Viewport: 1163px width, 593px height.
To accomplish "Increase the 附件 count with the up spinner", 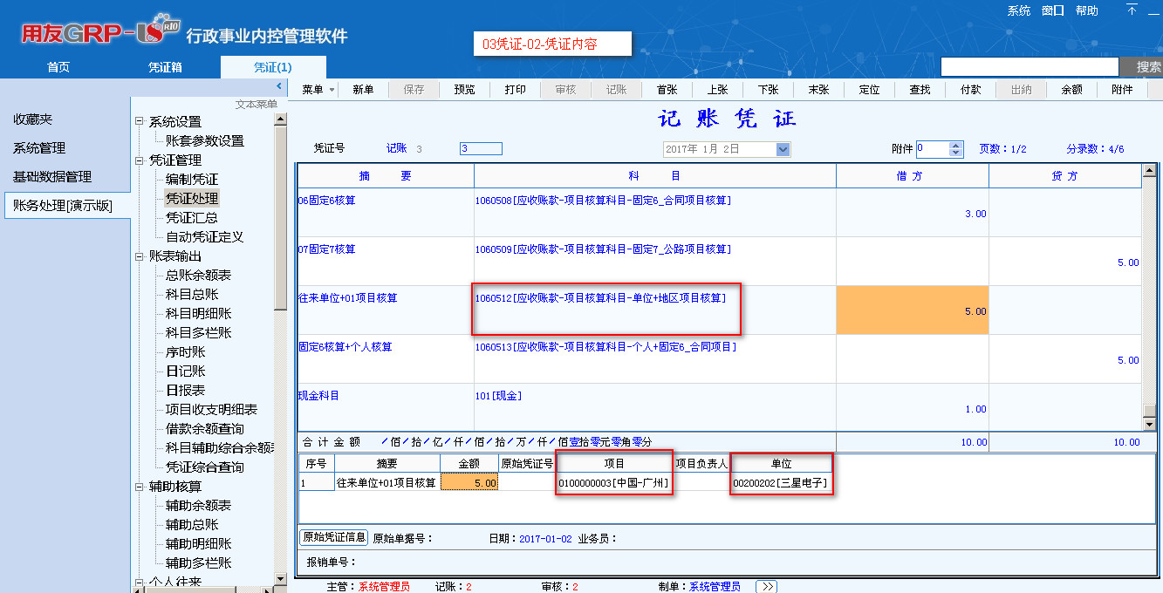I will (955, 146).
